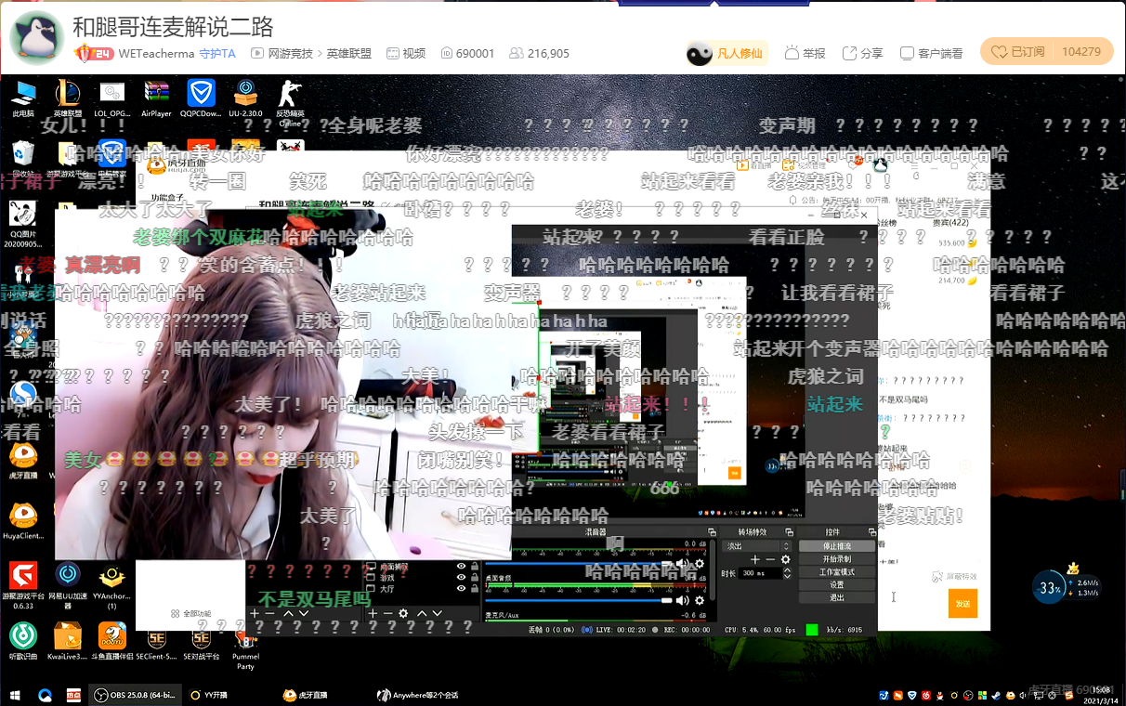Open the gear settings icon next to 麦克风/Aux
1126x706 pixels.
699,600
